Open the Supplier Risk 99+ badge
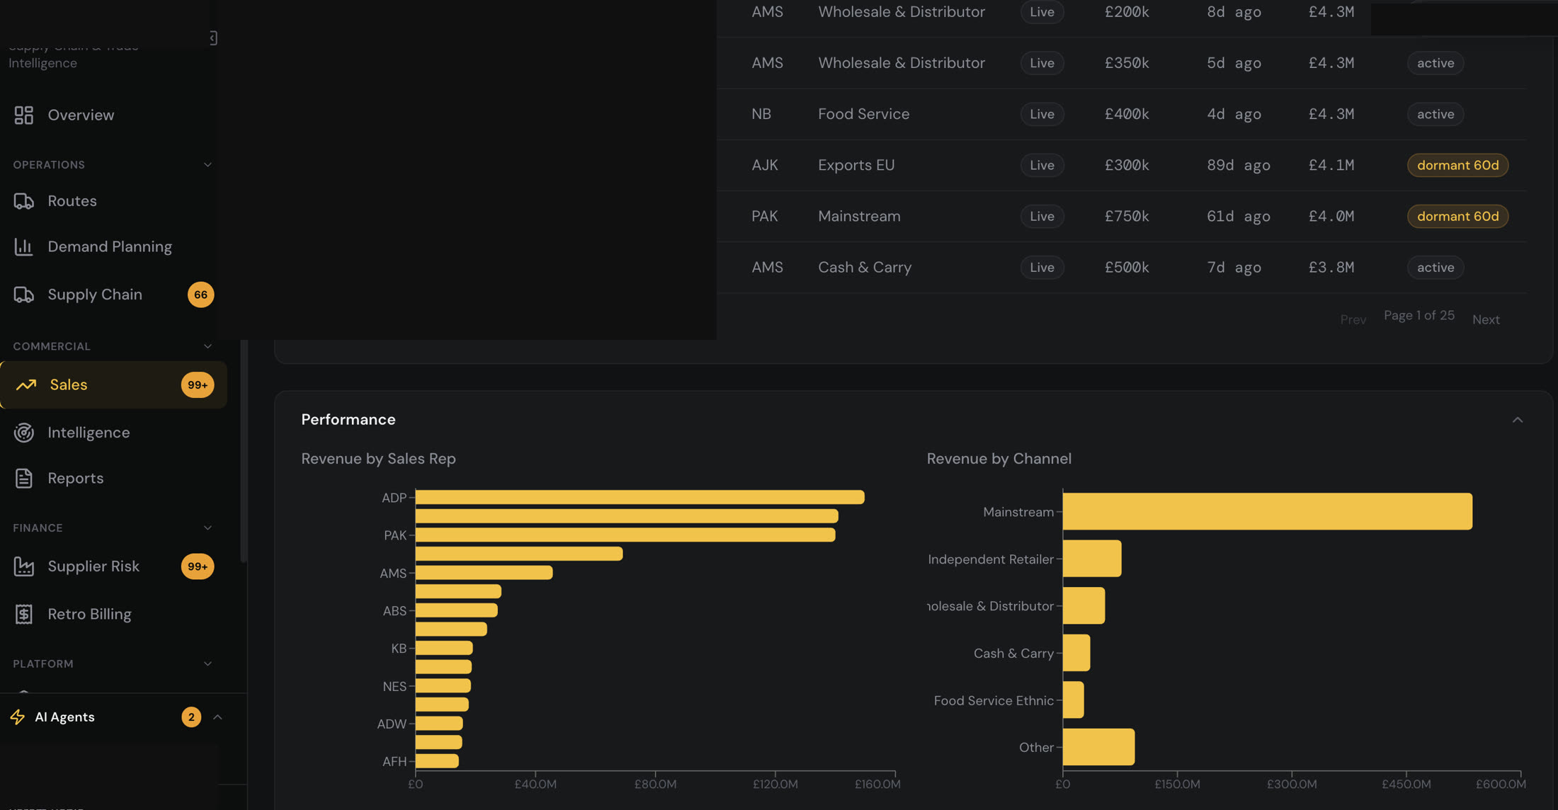The width and height of the screenshot is (1558, 810). 198,566
